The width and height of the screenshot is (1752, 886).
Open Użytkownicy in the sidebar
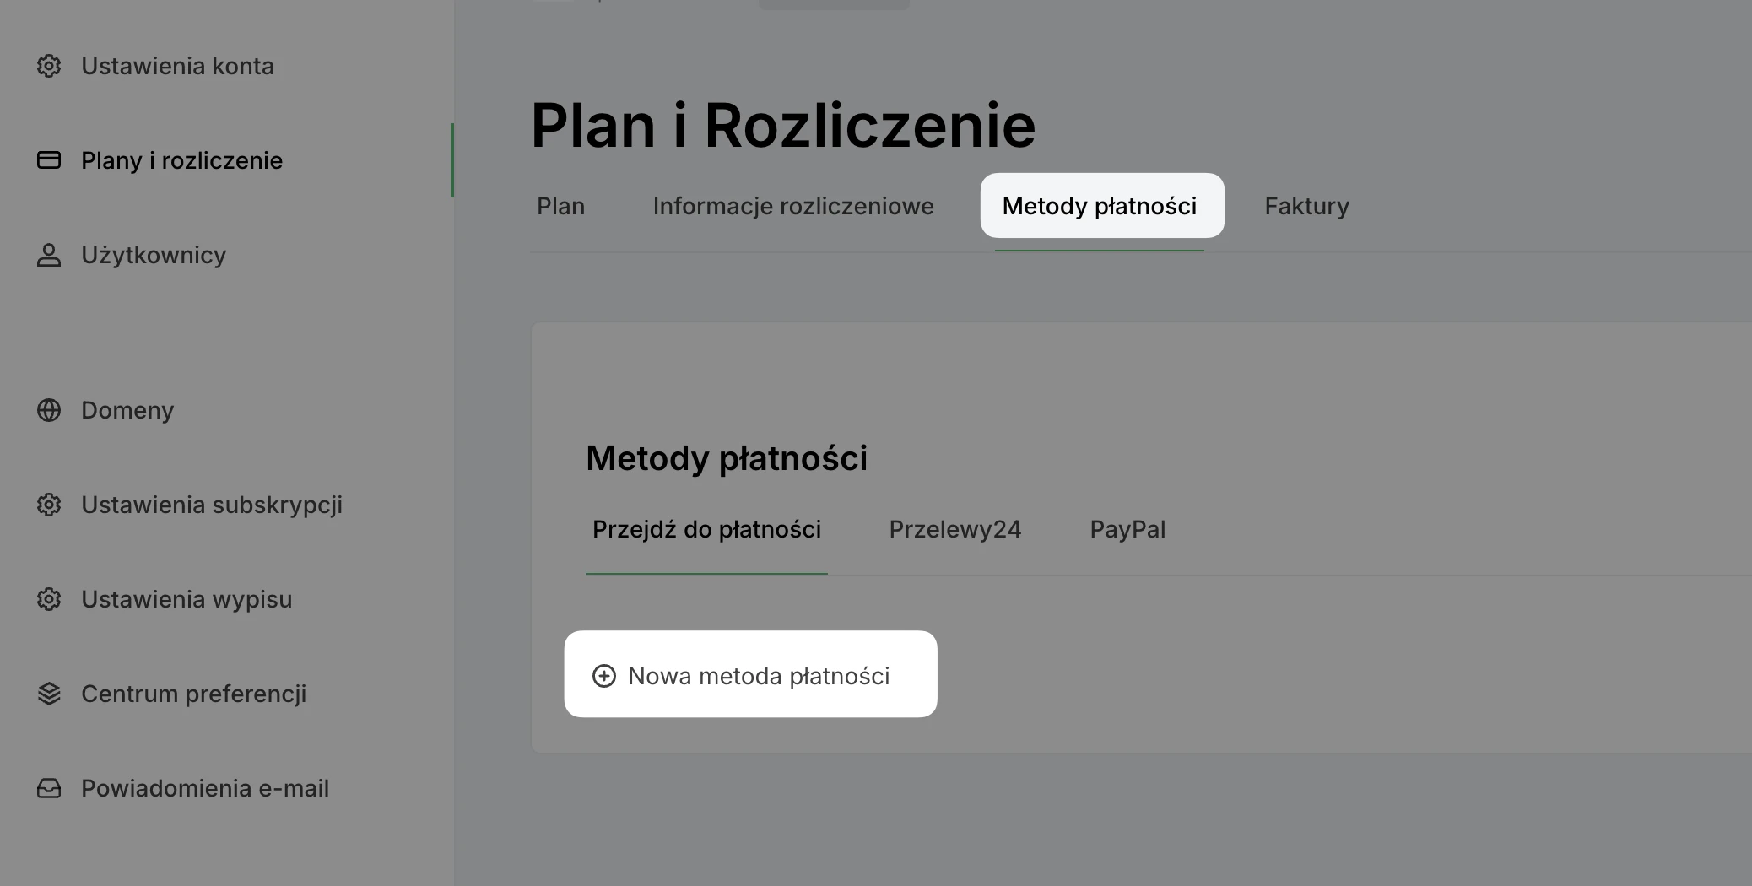(154, 255)
